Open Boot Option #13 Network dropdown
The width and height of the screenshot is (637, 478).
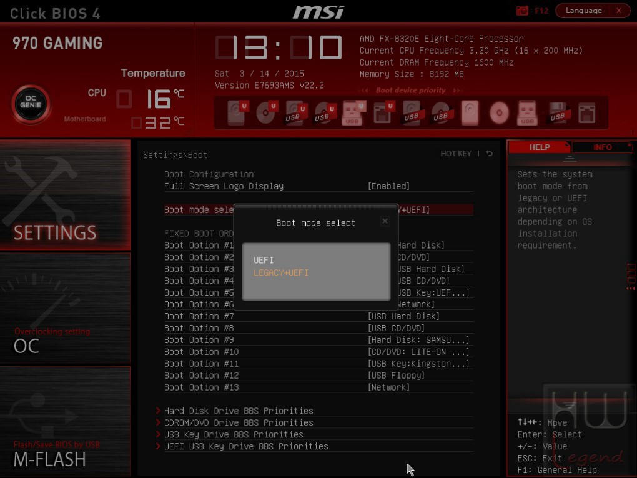[388, 387]
